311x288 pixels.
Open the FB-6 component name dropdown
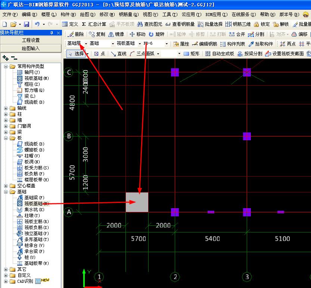pyautogui.click(x=167, y=44)
